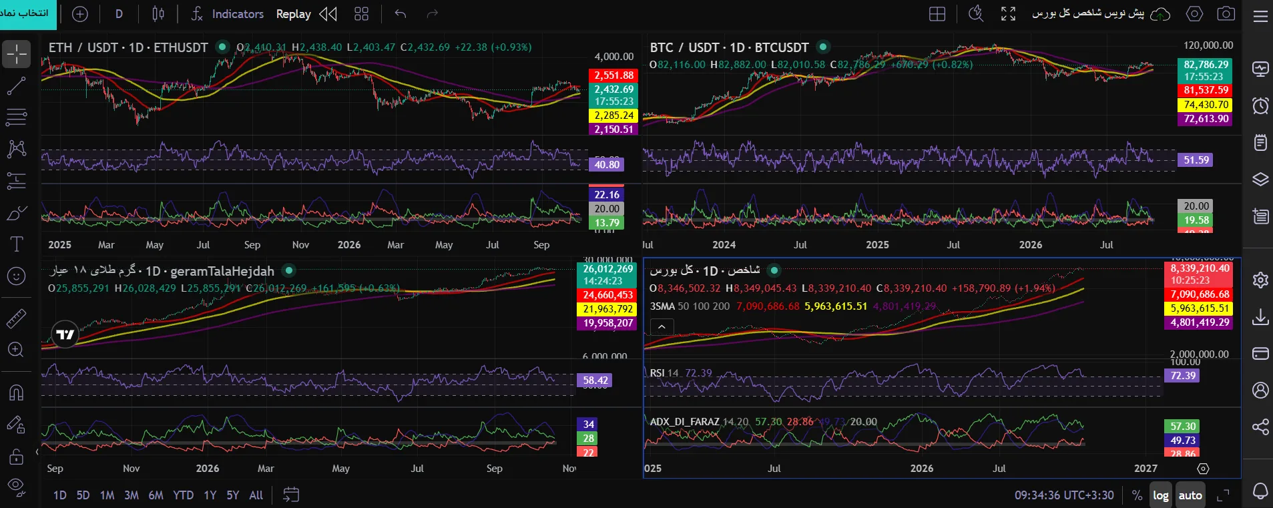
Task: Select the All time range
Action: click(256, 495)
